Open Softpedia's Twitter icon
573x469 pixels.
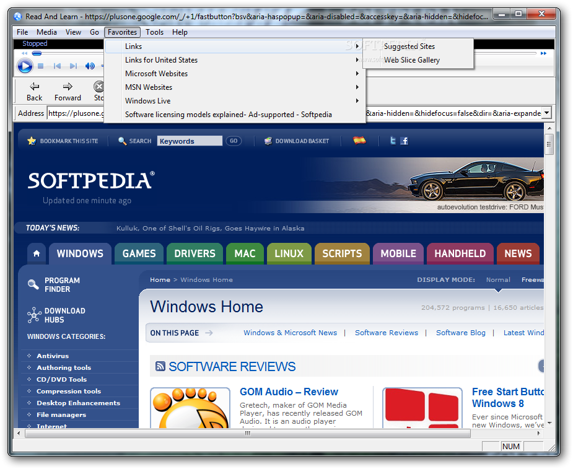click(393, 141)
